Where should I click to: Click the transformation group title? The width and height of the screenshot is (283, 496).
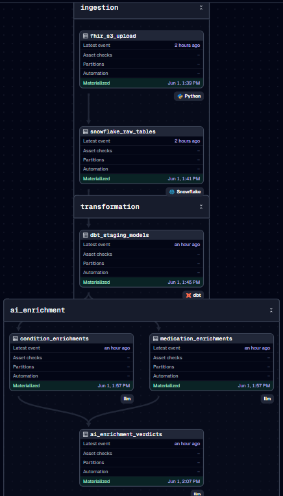pyautogui.click(x=110, y=206)
